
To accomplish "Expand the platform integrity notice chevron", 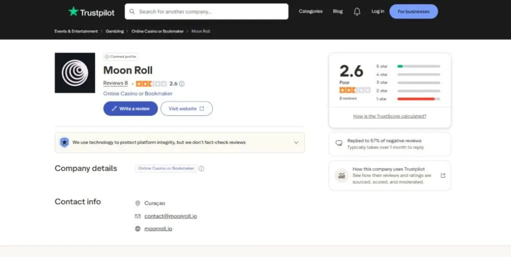I will pyautogui.click(x=296, y=142).
